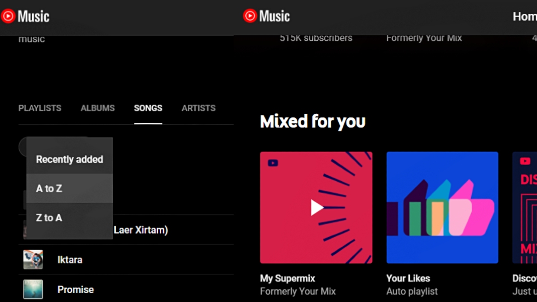
Task: Open the Iktara song album art
Action: click(x=33, y=259)
